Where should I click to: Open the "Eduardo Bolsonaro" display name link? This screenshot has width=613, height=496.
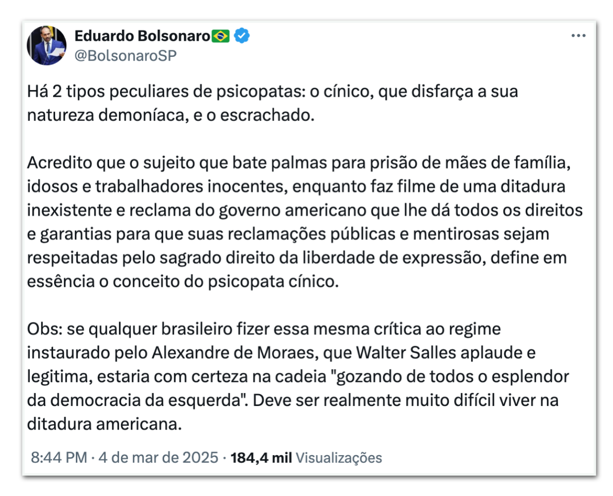pyautogui.click(x=142, y=36)
